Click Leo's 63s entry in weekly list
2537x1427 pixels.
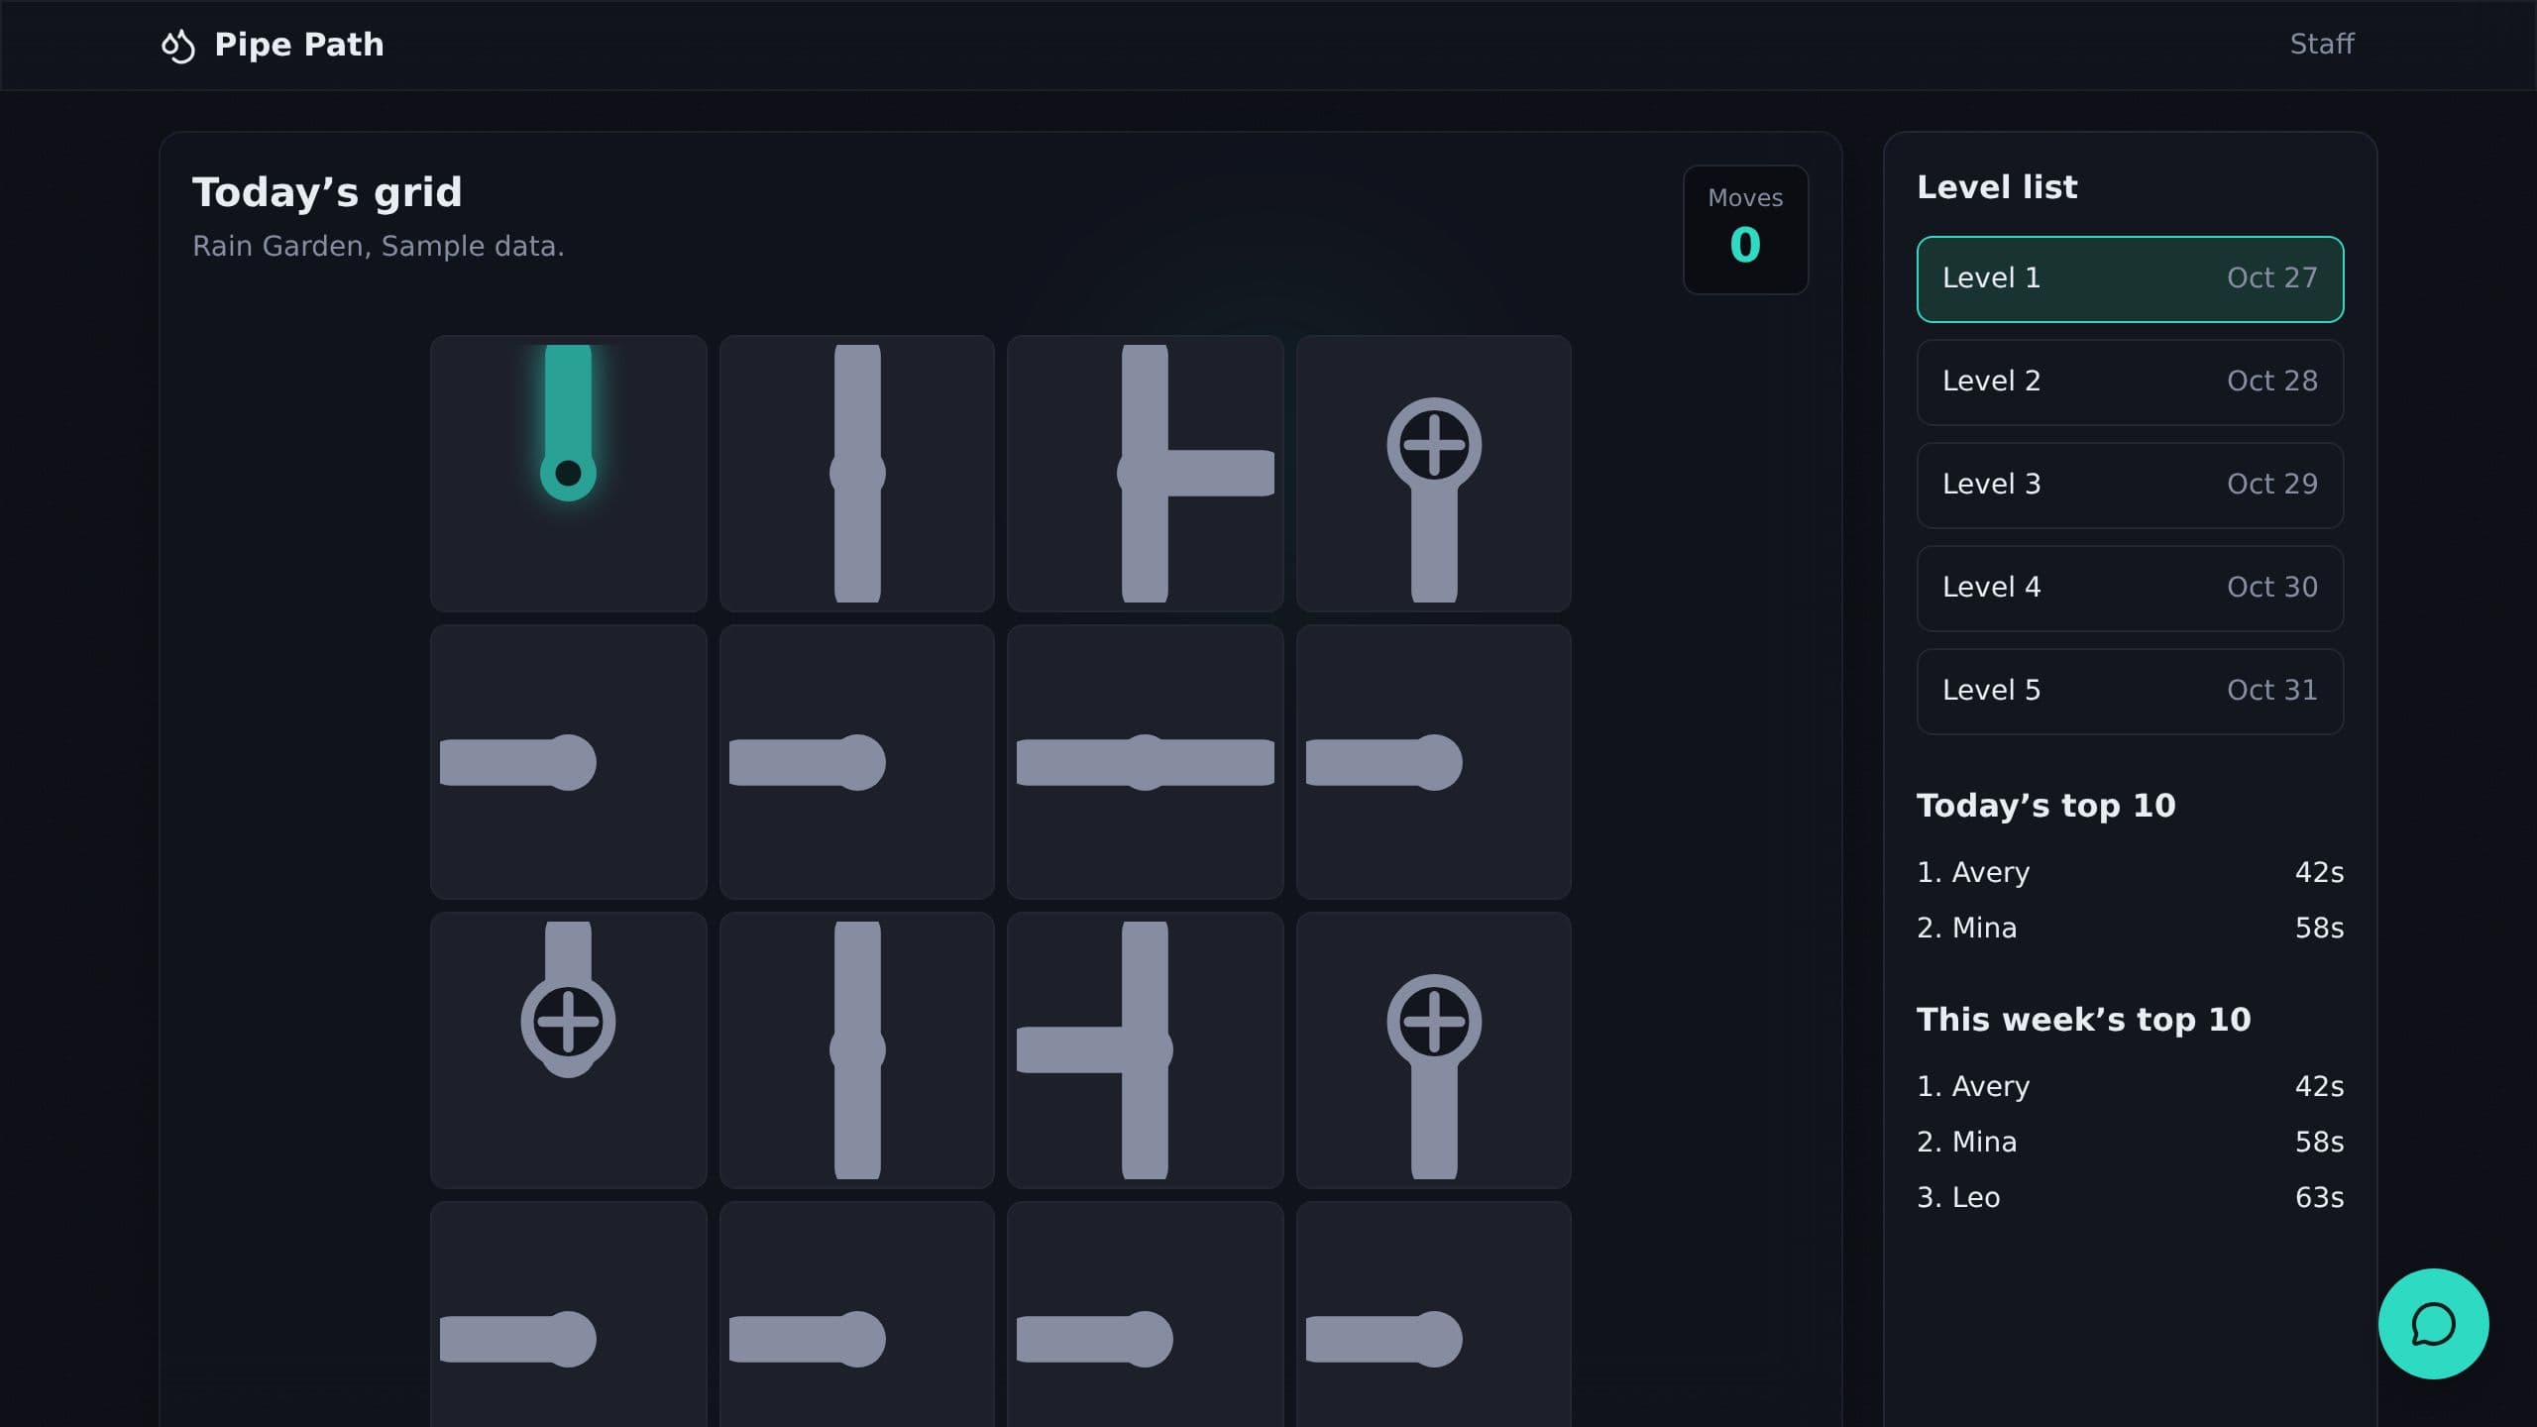[2130, 1197]
